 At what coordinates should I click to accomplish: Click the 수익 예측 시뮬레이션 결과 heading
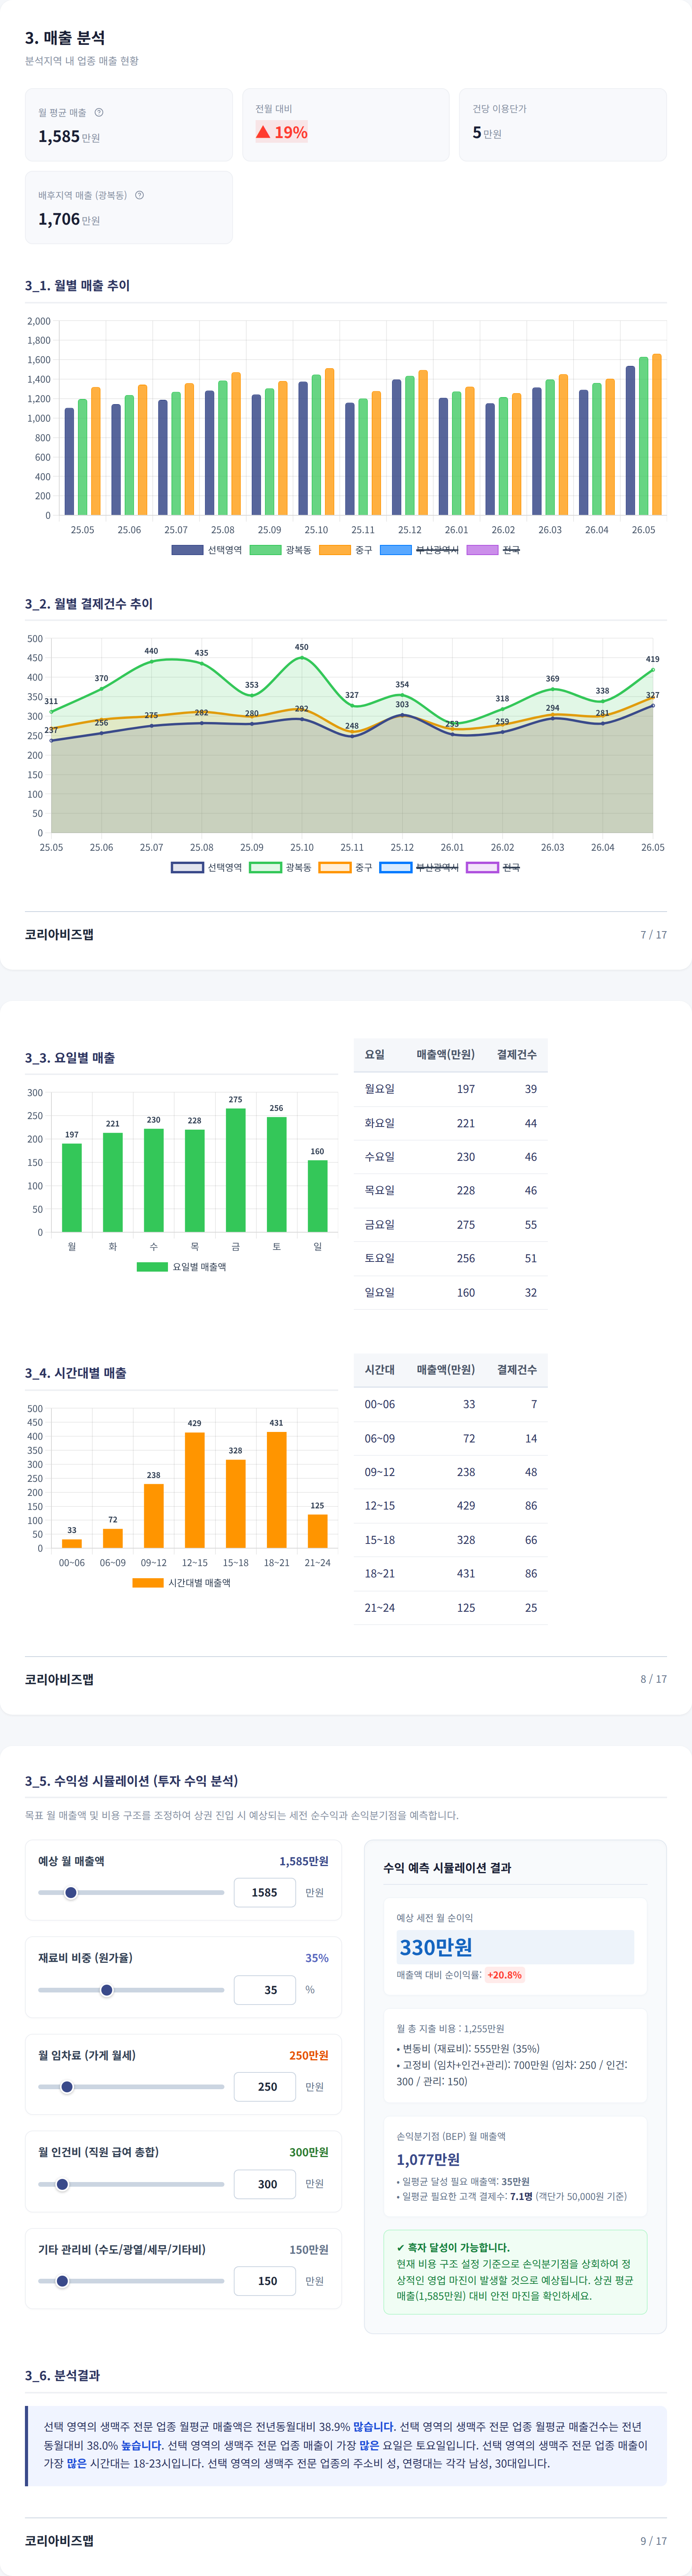[447, 1868]
